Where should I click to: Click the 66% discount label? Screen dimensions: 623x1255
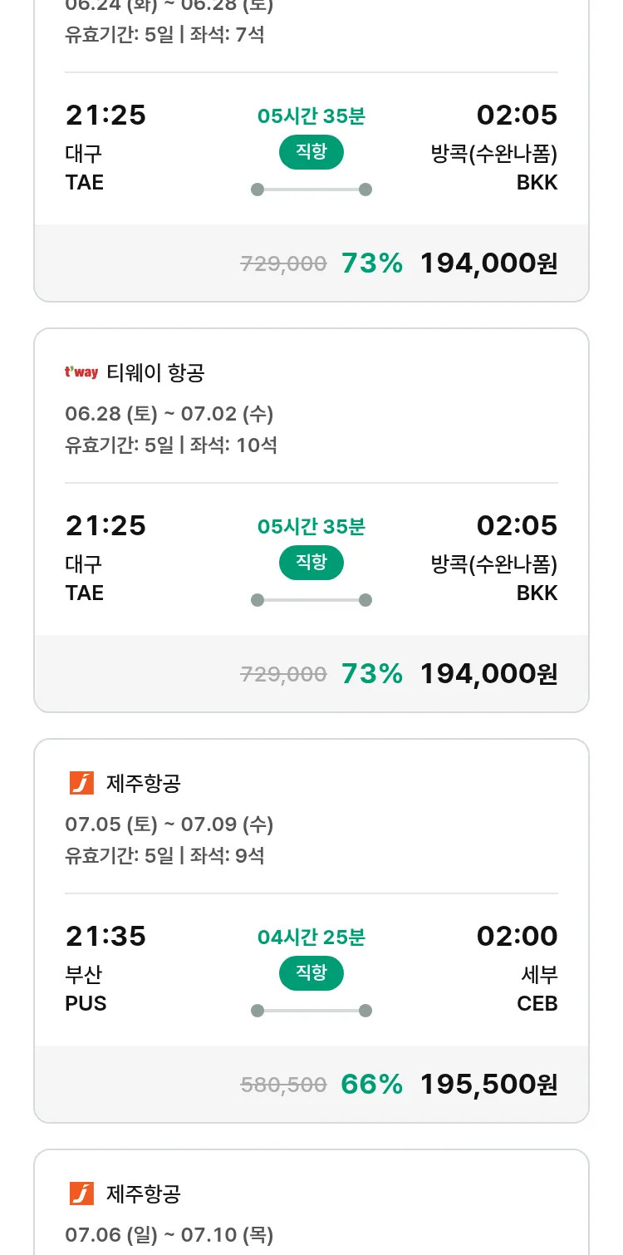(372, 1084)
